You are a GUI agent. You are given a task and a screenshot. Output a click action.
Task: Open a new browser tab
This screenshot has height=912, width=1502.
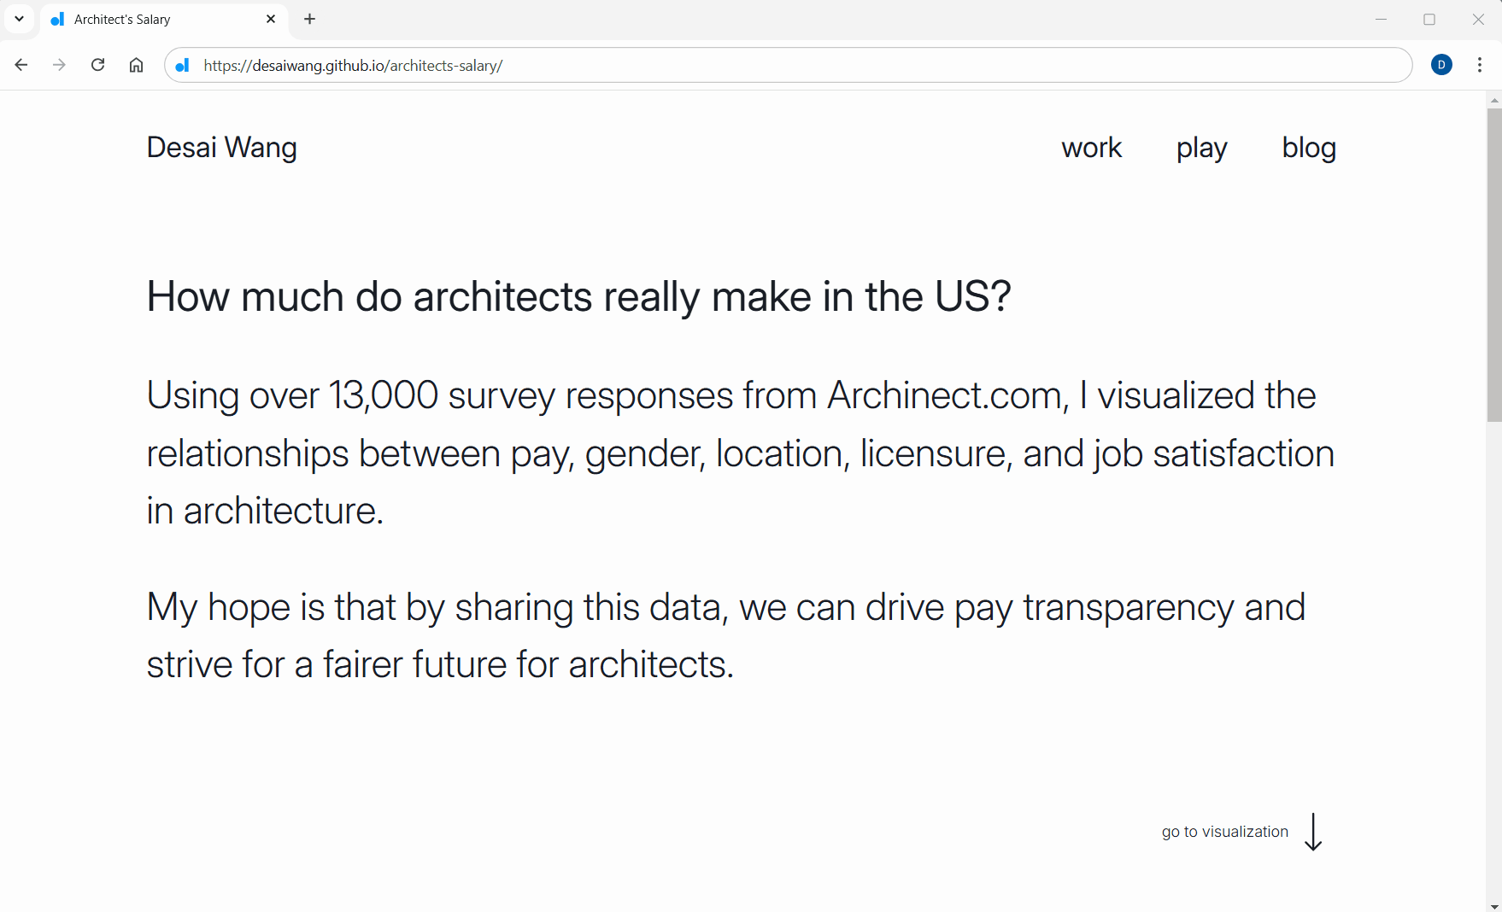pos(309,19)
